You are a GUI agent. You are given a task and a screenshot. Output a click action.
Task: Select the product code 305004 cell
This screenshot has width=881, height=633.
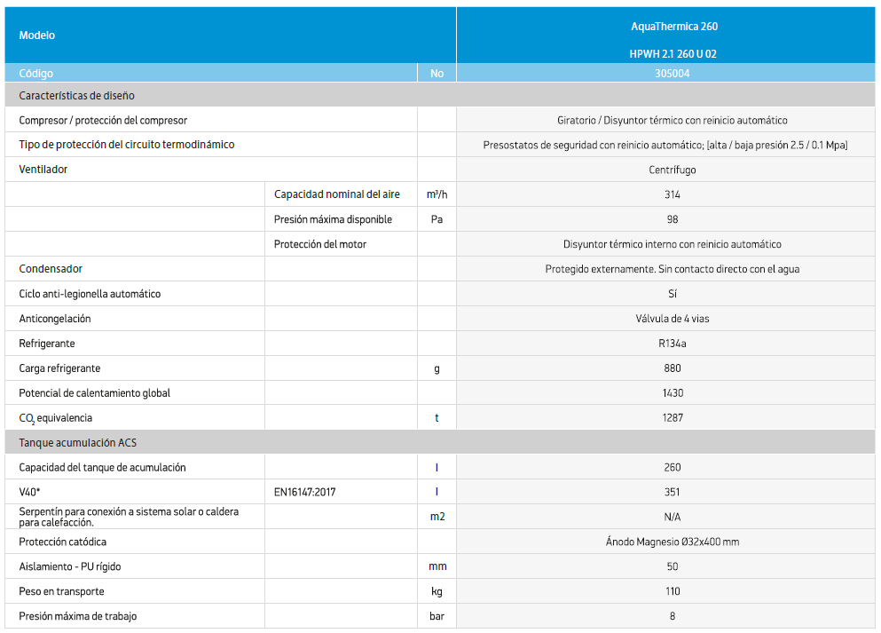673,74
